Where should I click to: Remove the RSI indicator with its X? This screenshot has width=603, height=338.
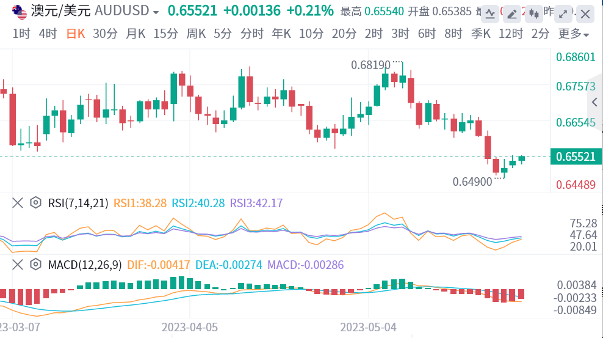pos(18,203)
